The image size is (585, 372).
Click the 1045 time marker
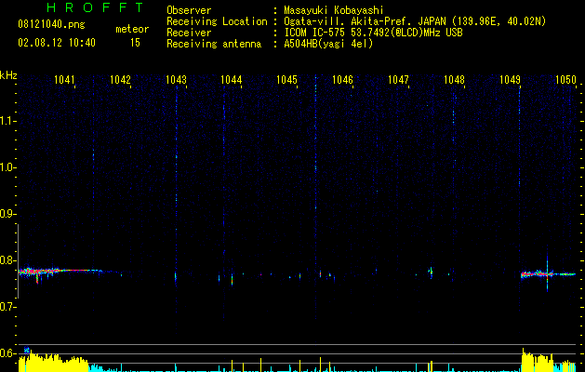(x=286, y=80)
